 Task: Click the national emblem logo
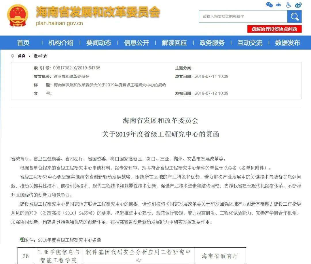point(18,15)
